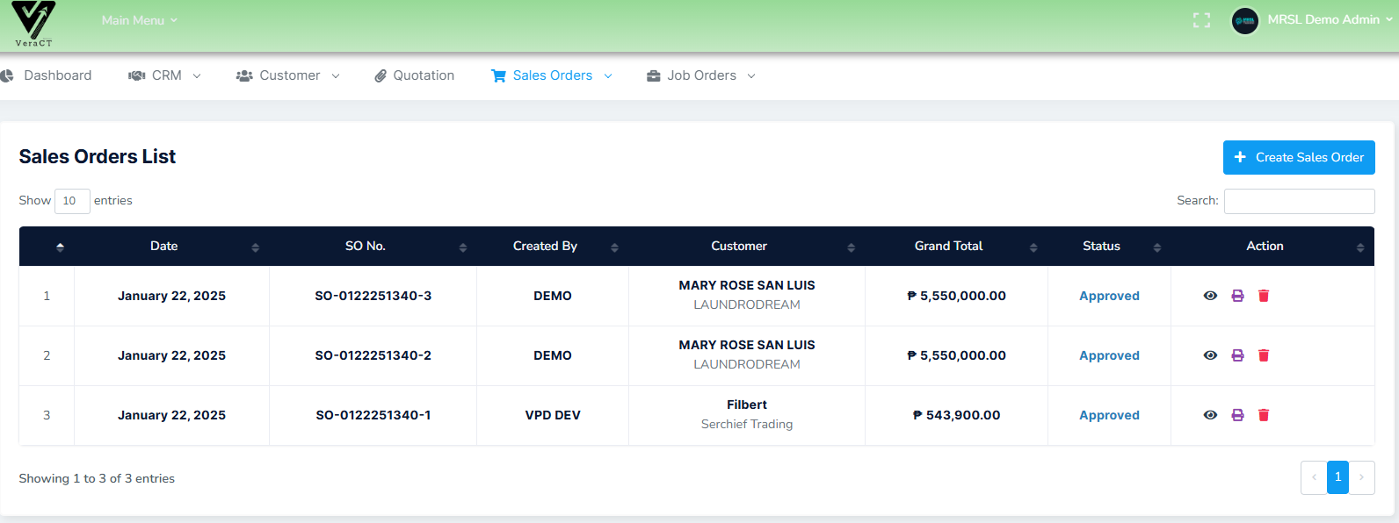Print sales order SO-0122251340-1
The height and width of the screenshot is (523, 1399).
click(1237, 415)
